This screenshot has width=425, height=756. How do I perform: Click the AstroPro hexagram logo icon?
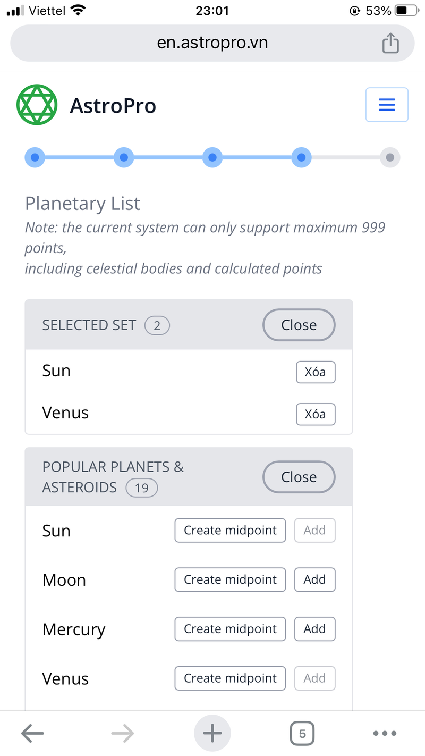[x=37, y=104]
